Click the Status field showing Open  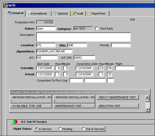[46, 29]
